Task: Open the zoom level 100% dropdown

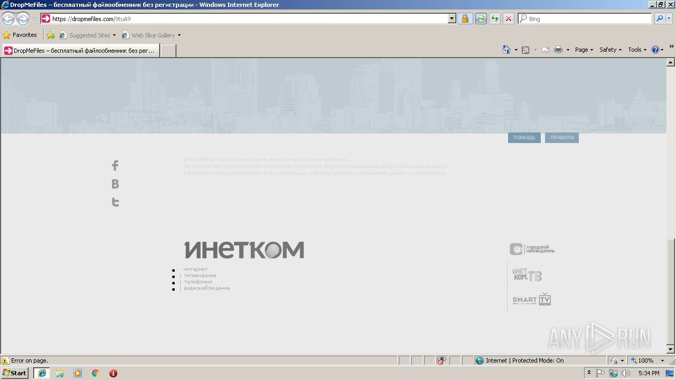Action: [662, 360]
